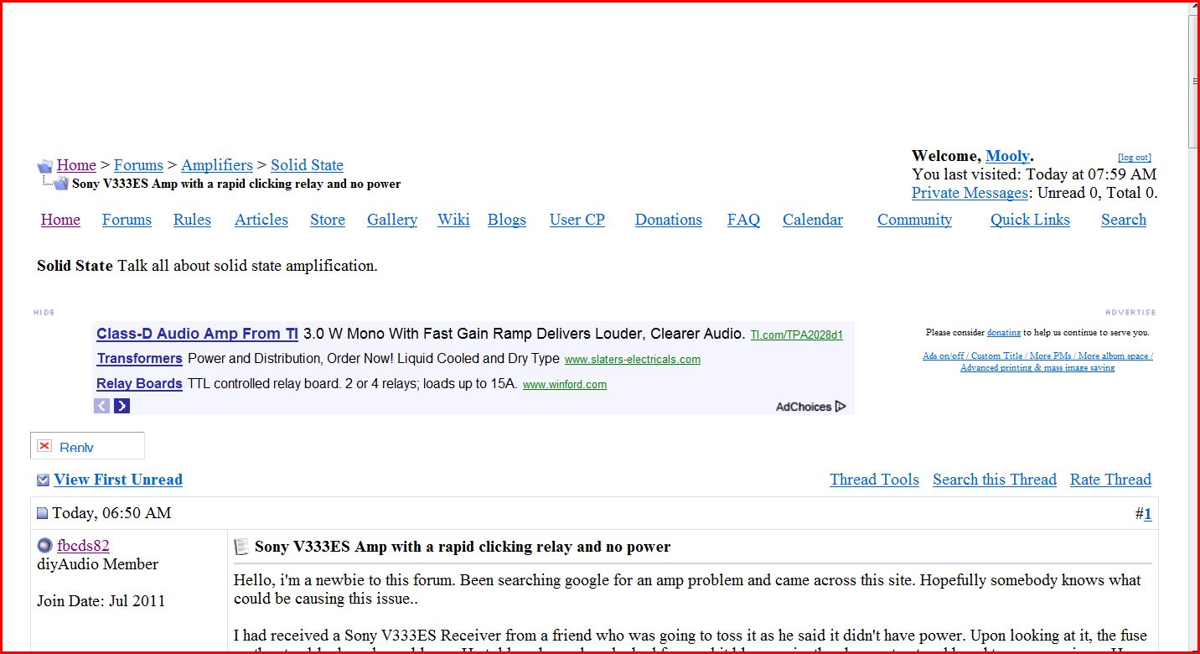This screenshot has width=1200, height=654.
Task: Click the 'Join Date: Jul 2011' text
Action: [x=101, y=601]
